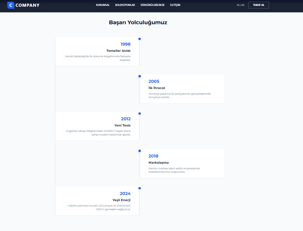303x231 pixels.
Task: Click the Markalaşma milestone heading
Action: pyautogui.click(x=158, y=163)
